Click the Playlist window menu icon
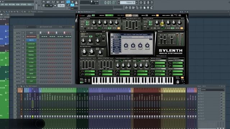This screenshot has height=129, width=230. [29, 12]
